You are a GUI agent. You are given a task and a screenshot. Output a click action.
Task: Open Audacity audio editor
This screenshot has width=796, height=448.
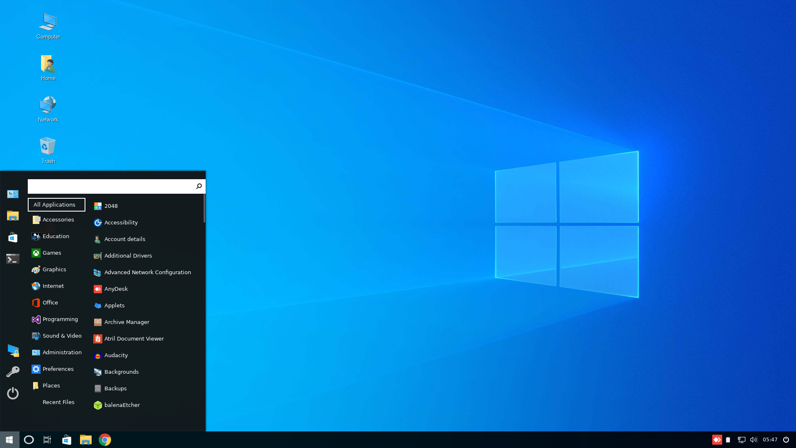pos(116,355)
